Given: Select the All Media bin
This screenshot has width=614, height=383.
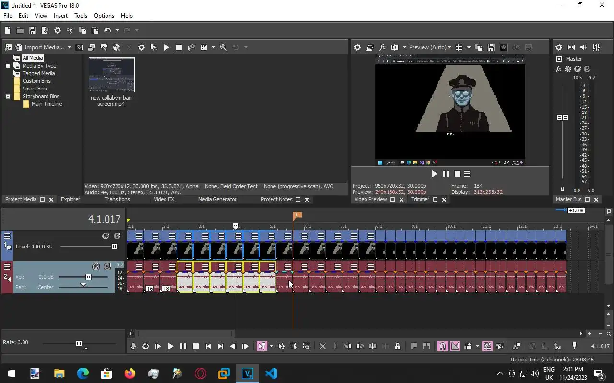Looking at the screenshot, I should tap(33, 58).
